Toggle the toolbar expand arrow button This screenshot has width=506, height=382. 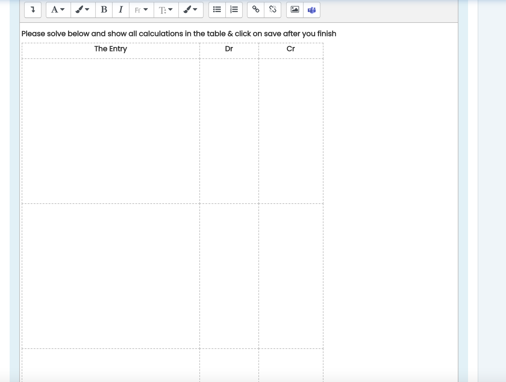click(x=33, y=10)
